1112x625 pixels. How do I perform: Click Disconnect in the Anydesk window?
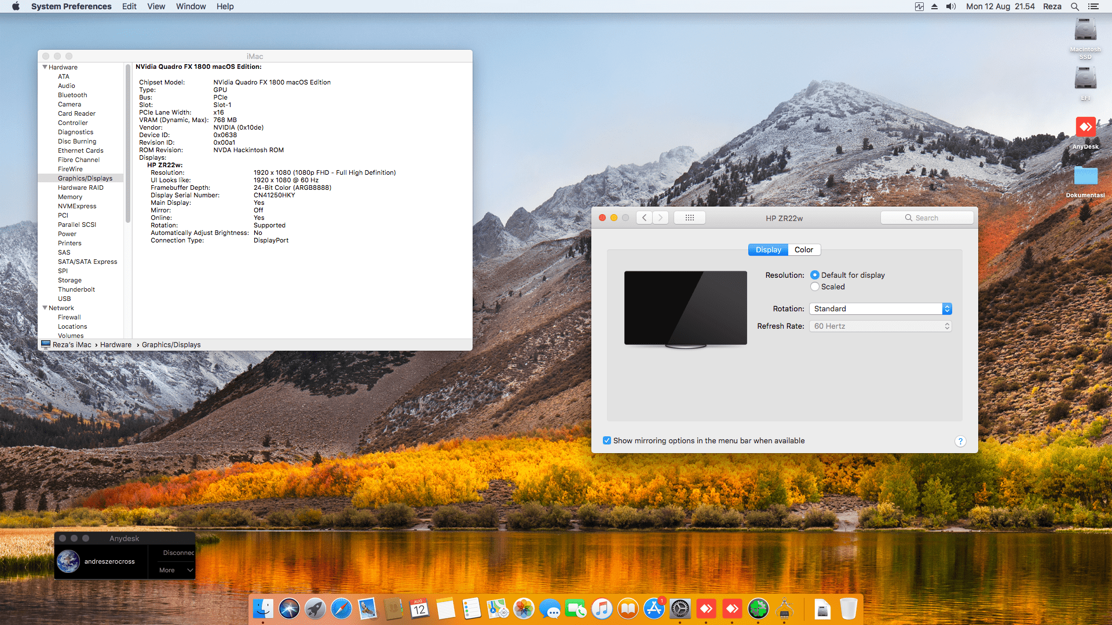pyautogui.click(x=178, y=553)
